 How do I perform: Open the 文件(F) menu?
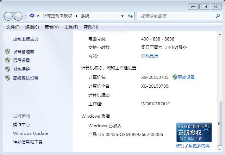[x=13, y=27]
